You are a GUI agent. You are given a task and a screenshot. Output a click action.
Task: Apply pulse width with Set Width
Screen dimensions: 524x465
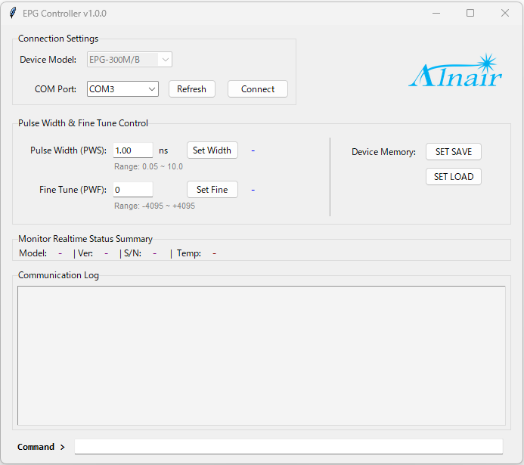[212, 150]
